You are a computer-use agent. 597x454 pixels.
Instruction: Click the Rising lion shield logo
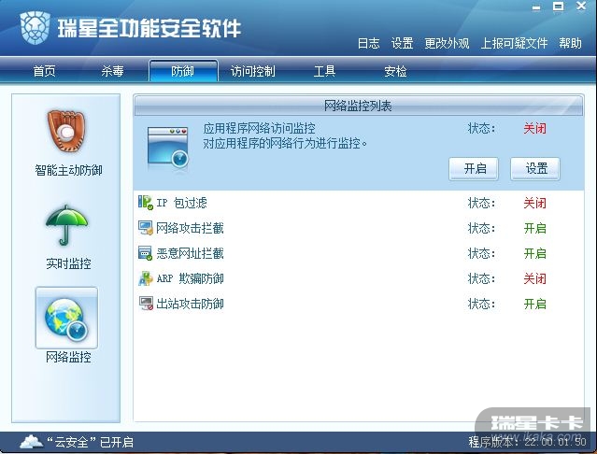(36, 27)
